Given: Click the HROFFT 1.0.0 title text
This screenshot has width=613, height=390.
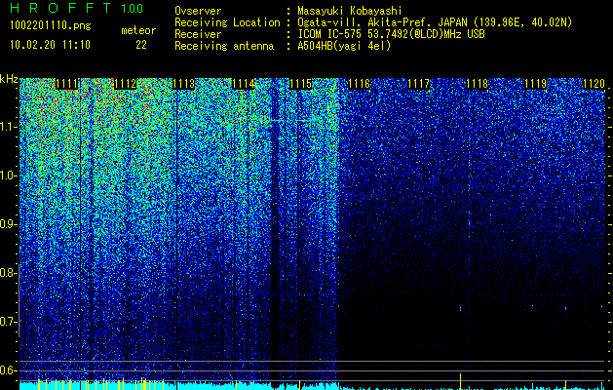Looking at the screenshot, I should [76, 8].
